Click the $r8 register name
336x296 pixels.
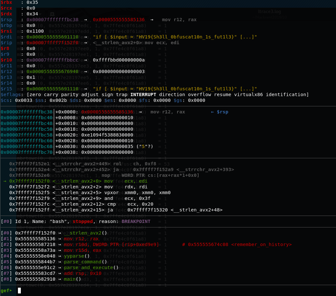[x=5, y=49]
